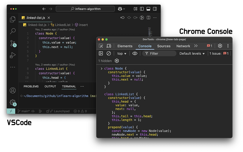The image size is (243, 152).
Task: Show more panel tabs via ellipsis
Action: [82, 86]
